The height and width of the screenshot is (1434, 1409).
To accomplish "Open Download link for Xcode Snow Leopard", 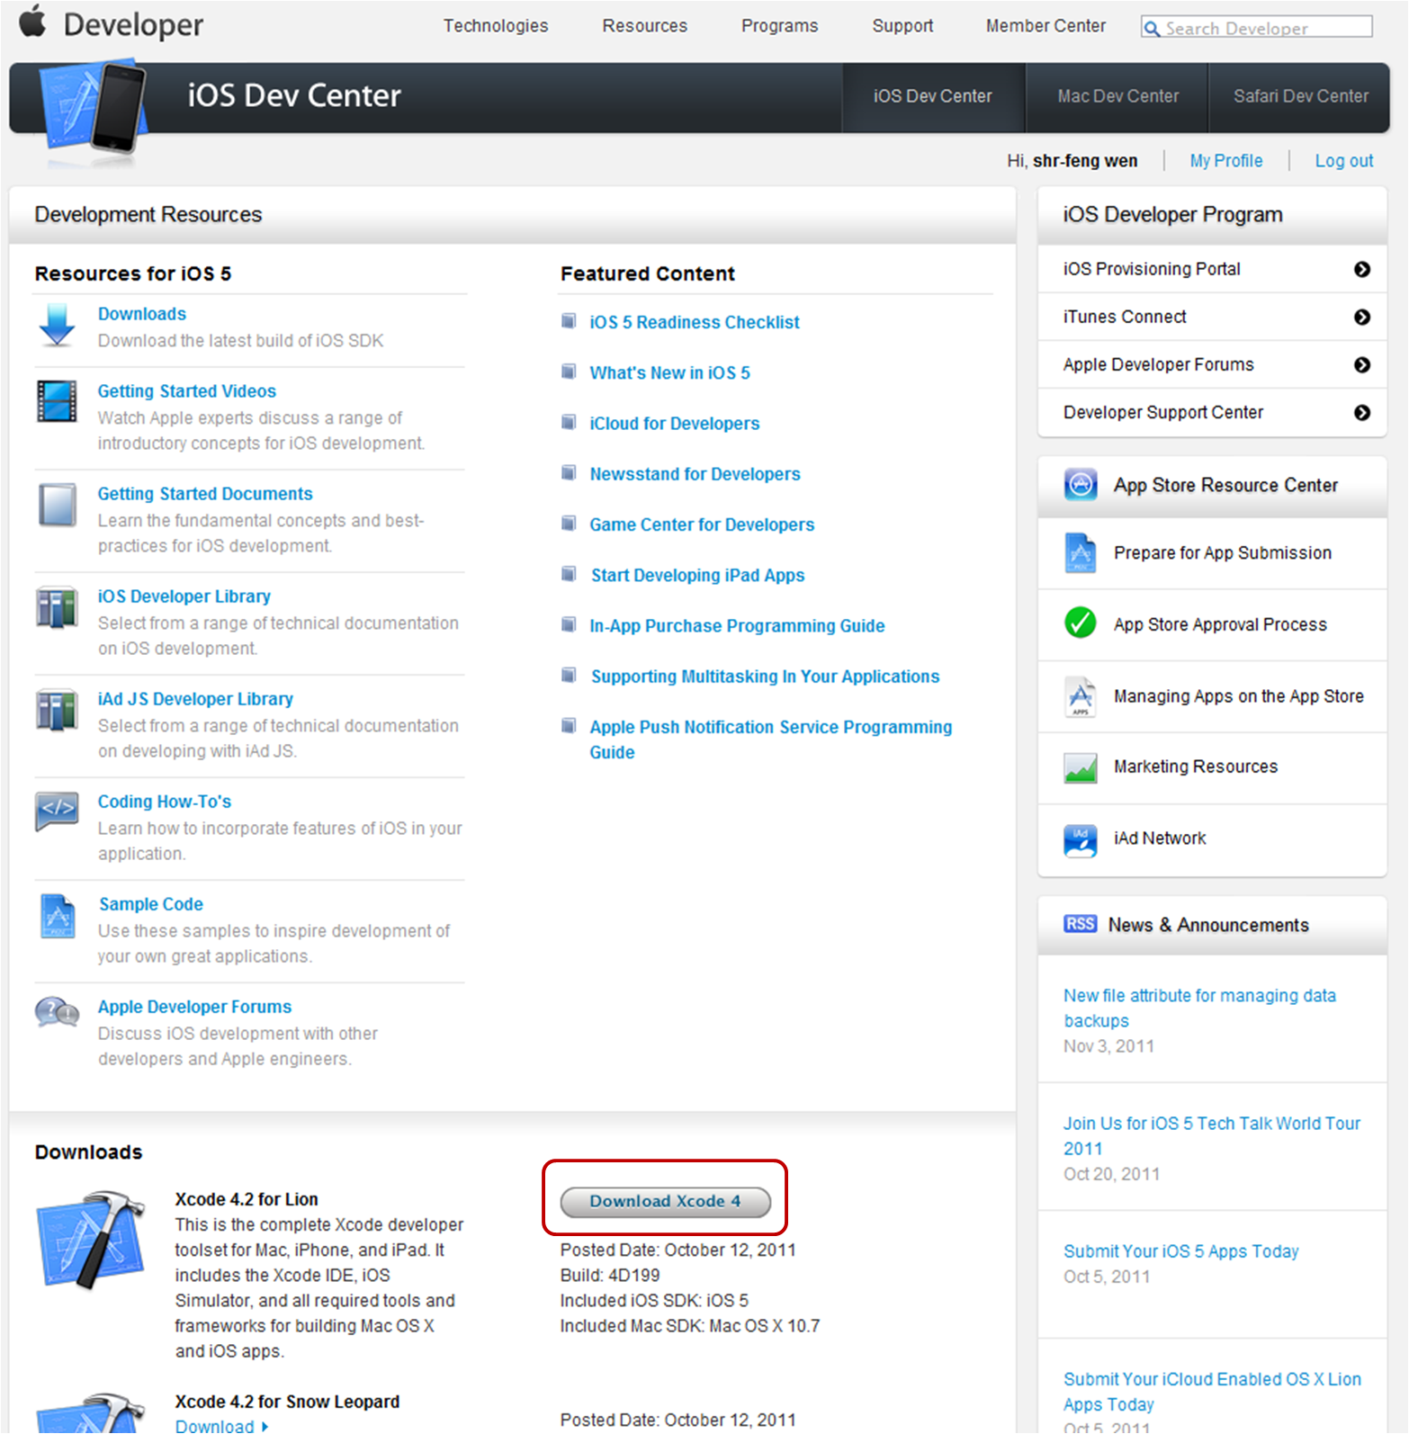I will (221, 1426).
